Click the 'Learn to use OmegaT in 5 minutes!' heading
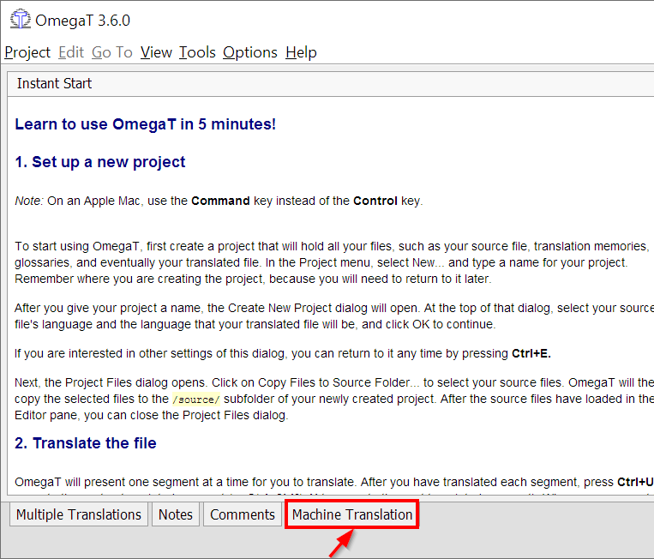Viewport: 654px width, 559px height. (x=145, y=124)
